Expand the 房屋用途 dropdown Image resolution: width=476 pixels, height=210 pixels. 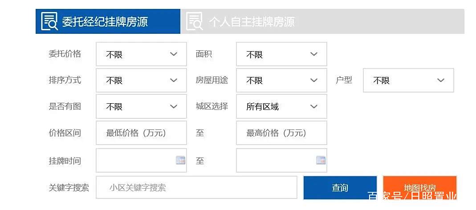coord(281,81)
